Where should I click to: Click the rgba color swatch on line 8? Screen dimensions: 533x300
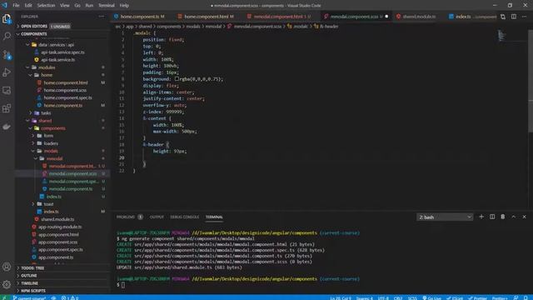click(x=177, y=79)
